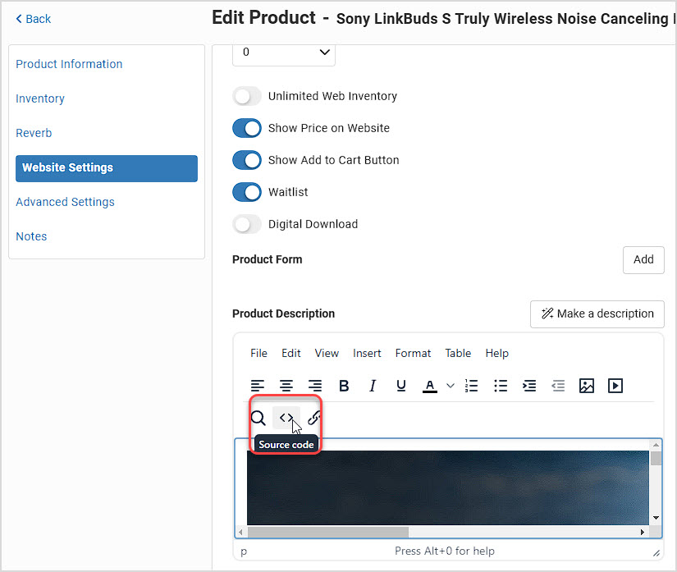Open the Insert menu in editor
This screenshot has height=572, width=677.
pos(367,353)
